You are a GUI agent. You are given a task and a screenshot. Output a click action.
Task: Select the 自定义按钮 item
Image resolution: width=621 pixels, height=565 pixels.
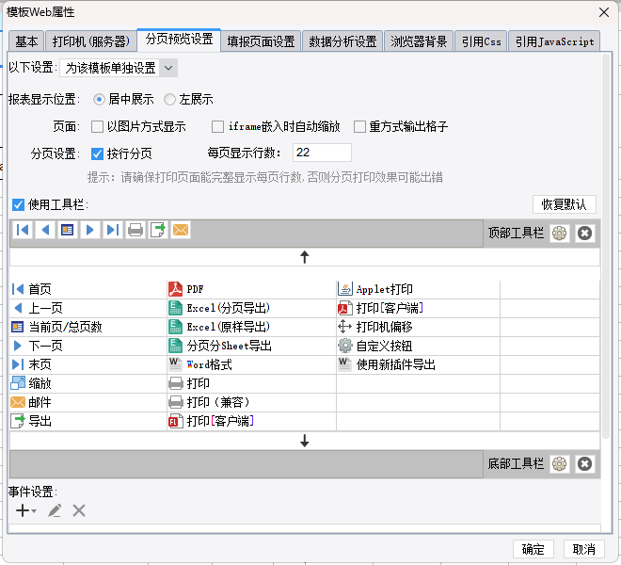tap(418, 346)
